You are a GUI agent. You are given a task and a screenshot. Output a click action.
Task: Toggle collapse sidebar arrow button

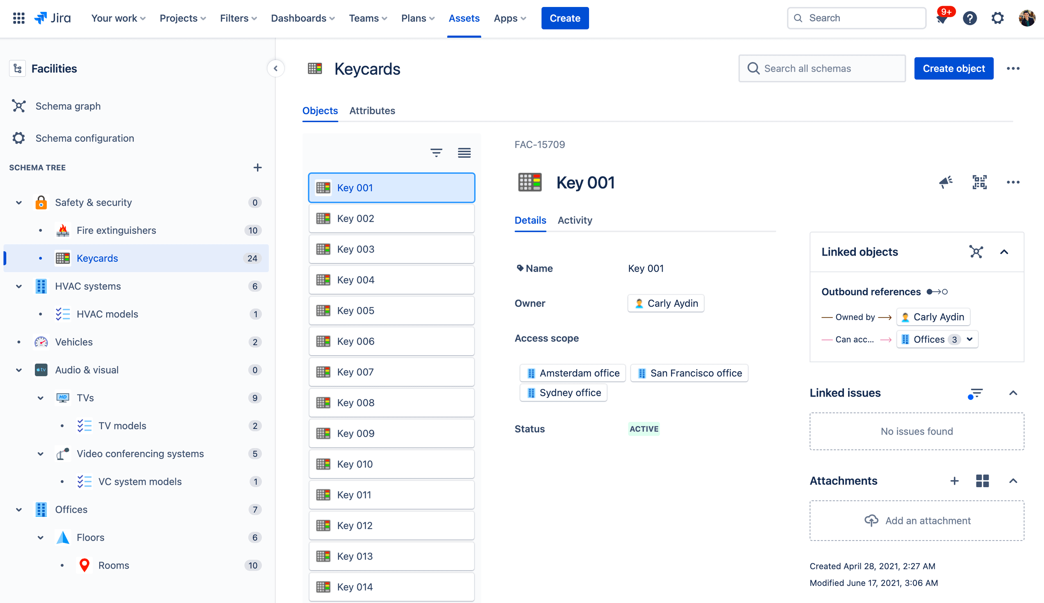pos(276,68)
